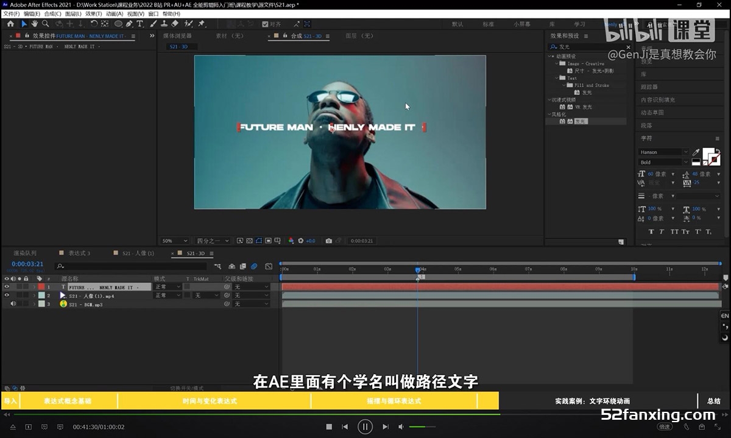Toggle all caps TT in Character panel
731x438 pixels.
(x=674, y=231)
